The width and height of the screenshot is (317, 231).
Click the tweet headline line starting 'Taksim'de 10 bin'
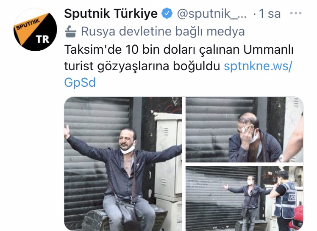click(x=179, y=49)
